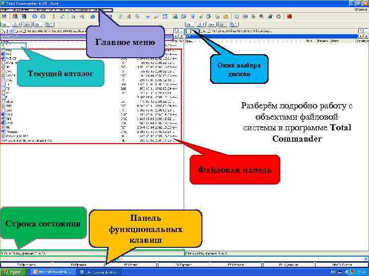Click the F8 Удаление function button
The width and height of the screenshot is (369, 276).
(x=289, y=265)
